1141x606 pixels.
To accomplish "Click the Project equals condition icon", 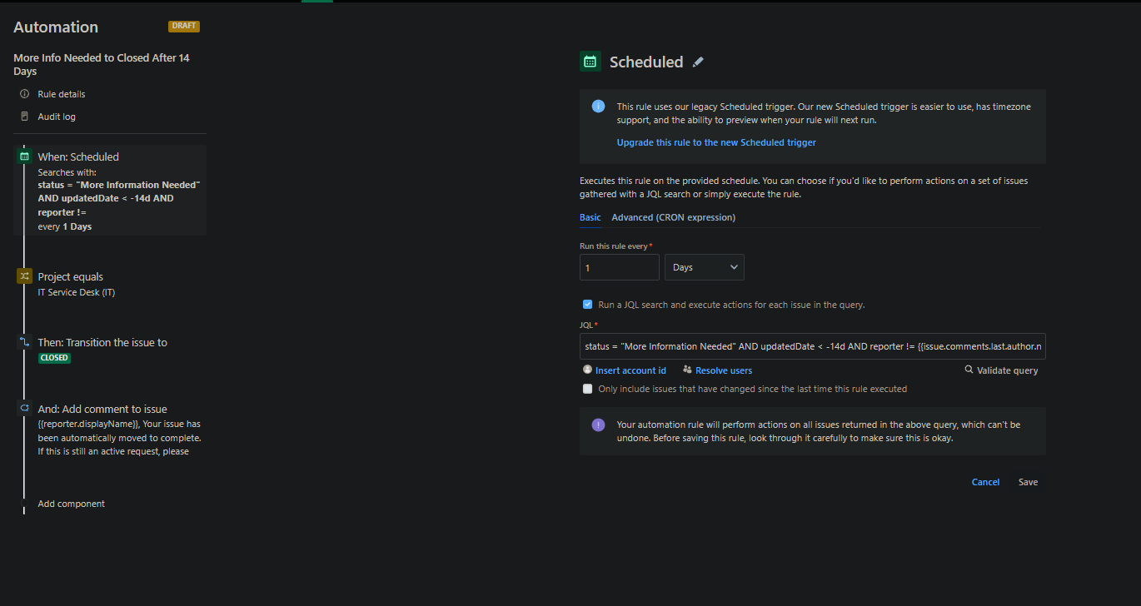I will pyautogui.click(x=24, y=276).
